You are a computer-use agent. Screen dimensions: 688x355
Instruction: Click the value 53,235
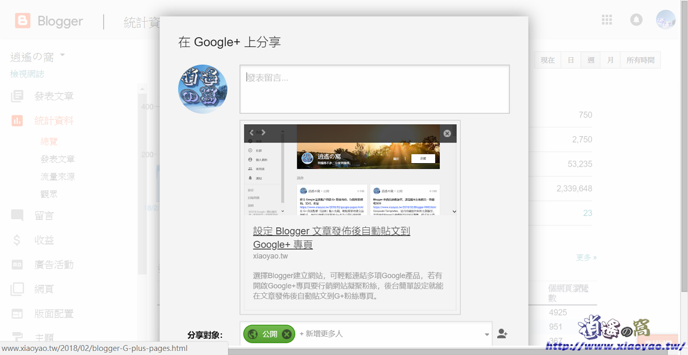coord(580,164)
